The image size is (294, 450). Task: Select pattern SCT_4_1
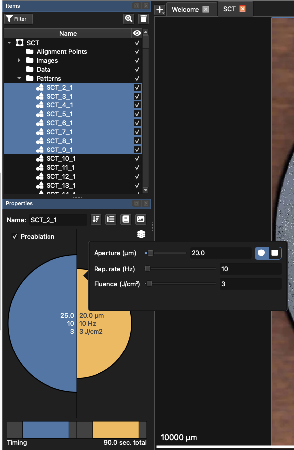click(60, 105)
